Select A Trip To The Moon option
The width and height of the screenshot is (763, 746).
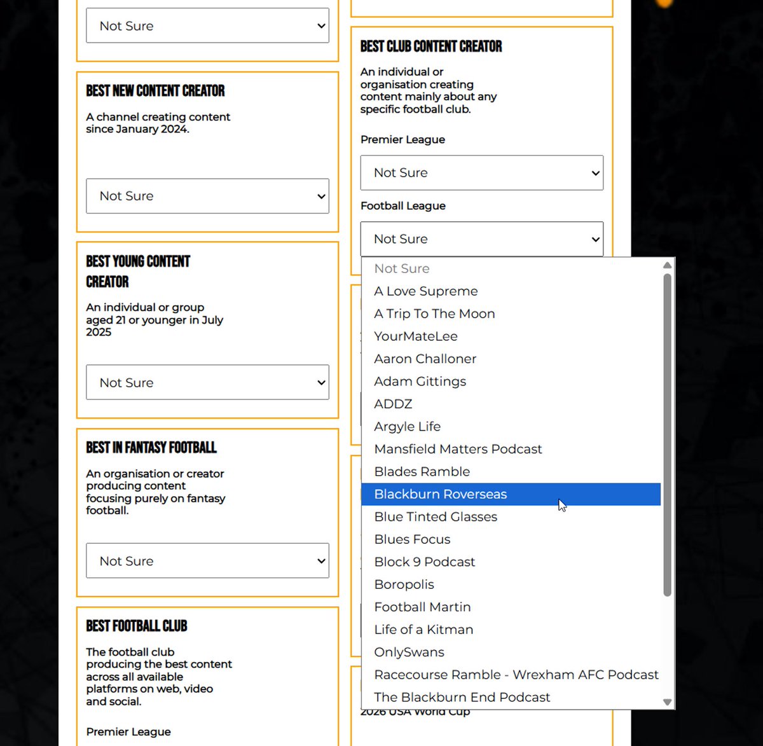click(x=511, y=314)
